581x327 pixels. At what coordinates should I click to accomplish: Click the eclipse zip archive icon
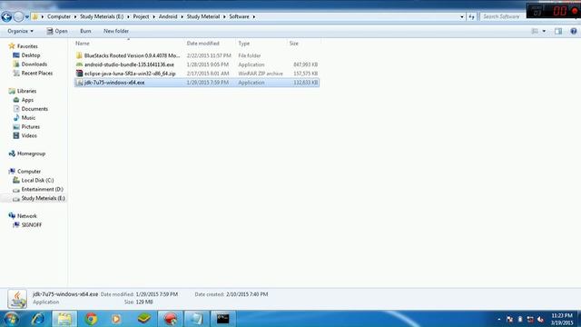pos(79,74)
